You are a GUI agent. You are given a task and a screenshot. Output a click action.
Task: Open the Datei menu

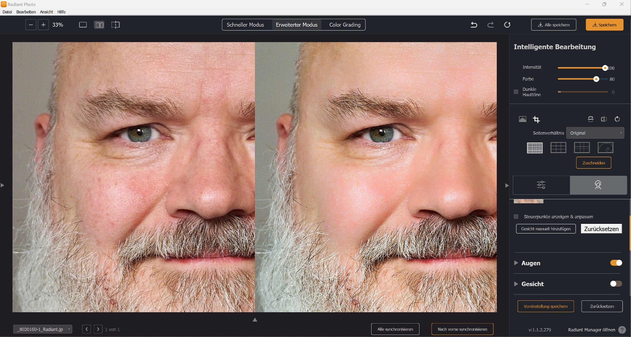point(7,12)
